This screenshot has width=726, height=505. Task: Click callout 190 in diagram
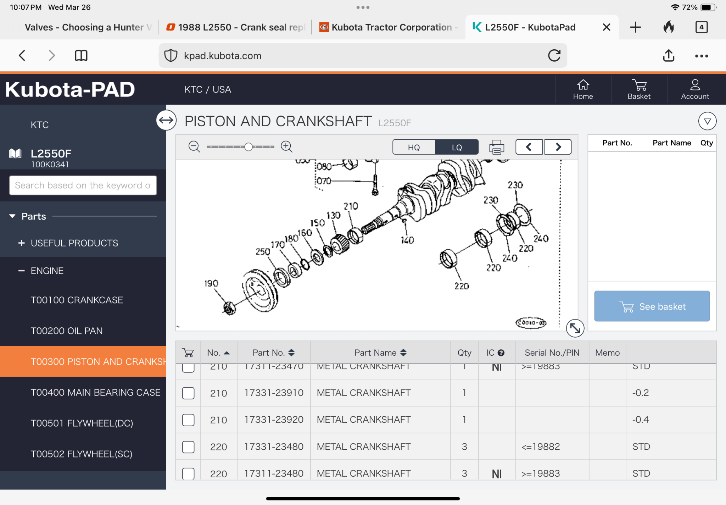point(211,283)
